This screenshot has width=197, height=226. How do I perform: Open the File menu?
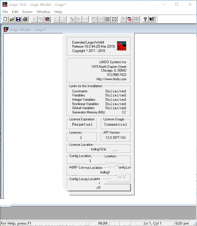point(5,12)
